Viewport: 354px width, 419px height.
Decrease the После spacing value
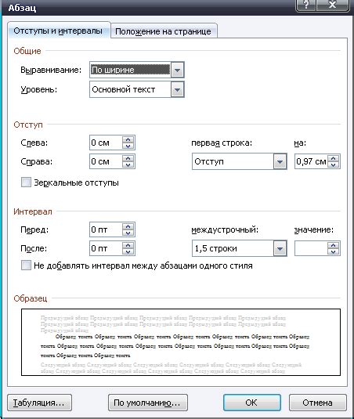(128, 251)
